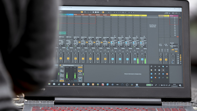Select the yellow Snare2 track header

(128, 15)
